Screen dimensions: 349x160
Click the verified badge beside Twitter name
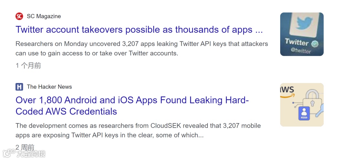point(315,44)
